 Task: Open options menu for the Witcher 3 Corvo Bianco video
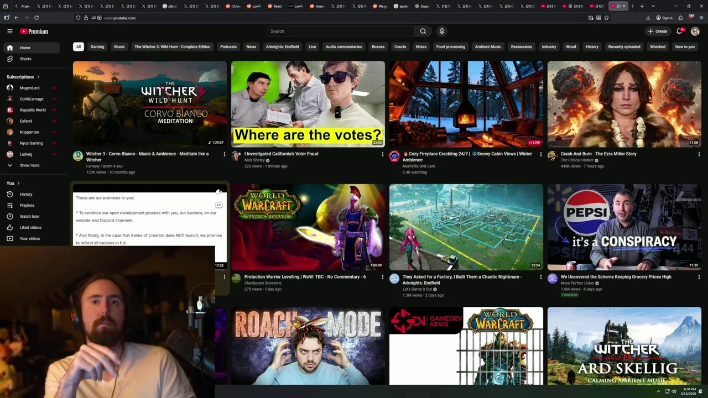224,154
